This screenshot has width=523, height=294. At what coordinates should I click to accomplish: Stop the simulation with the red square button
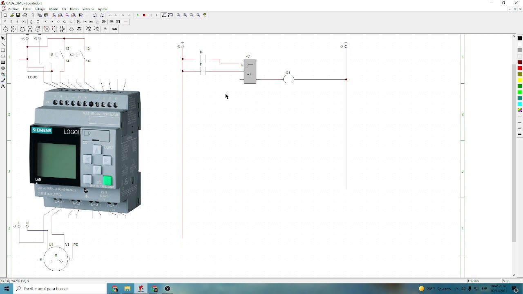(x=144, y=15)
